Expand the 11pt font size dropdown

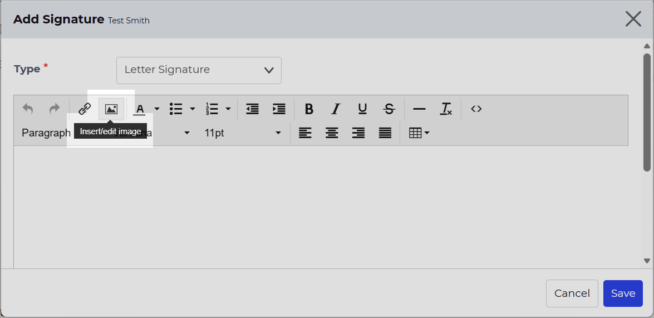[x=242, y=133]
